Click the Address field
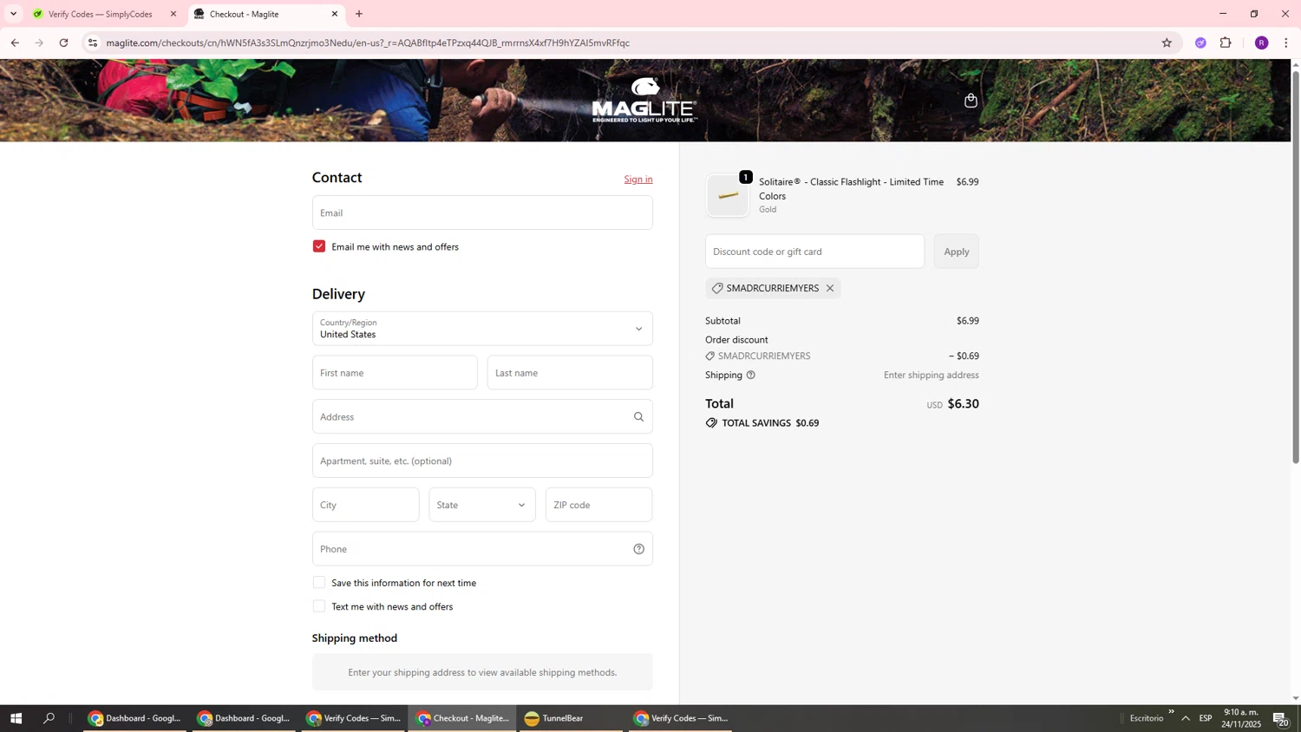Image resolution: width=1301 pixels, height=732 pixels. 482,417
